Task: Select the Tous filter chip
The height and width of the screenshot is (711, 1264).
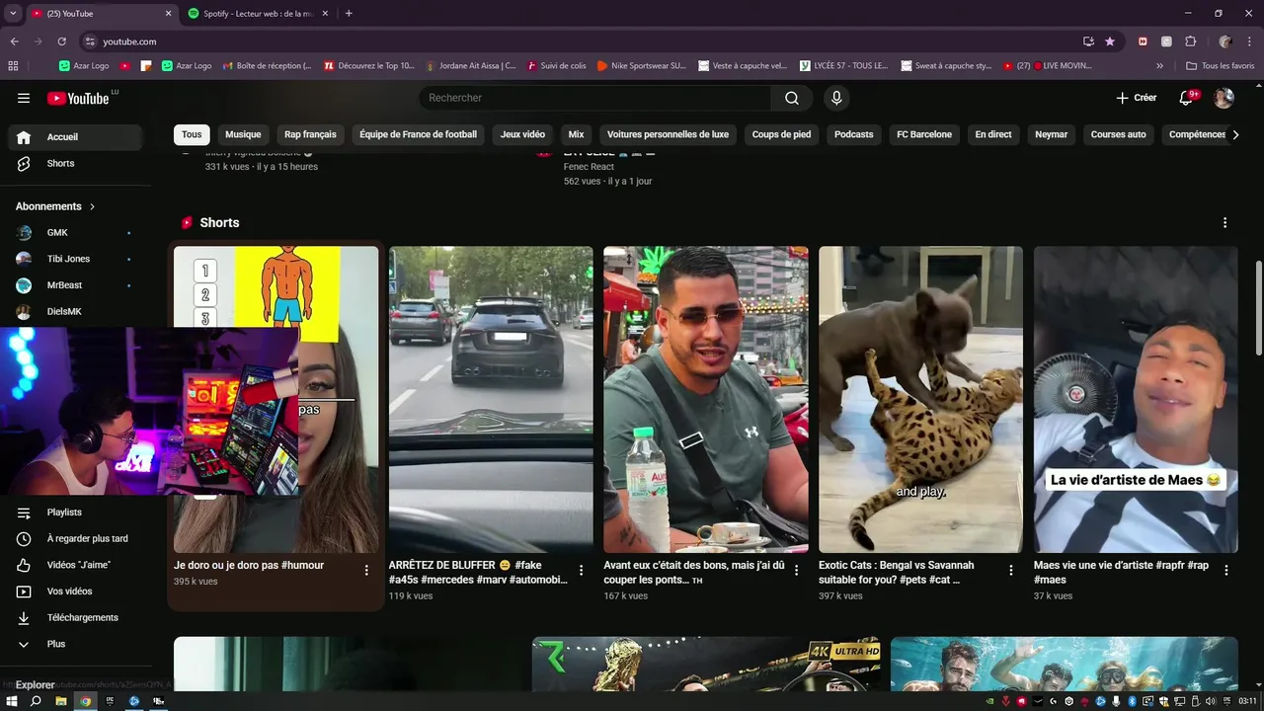Action: pos(192,134)
